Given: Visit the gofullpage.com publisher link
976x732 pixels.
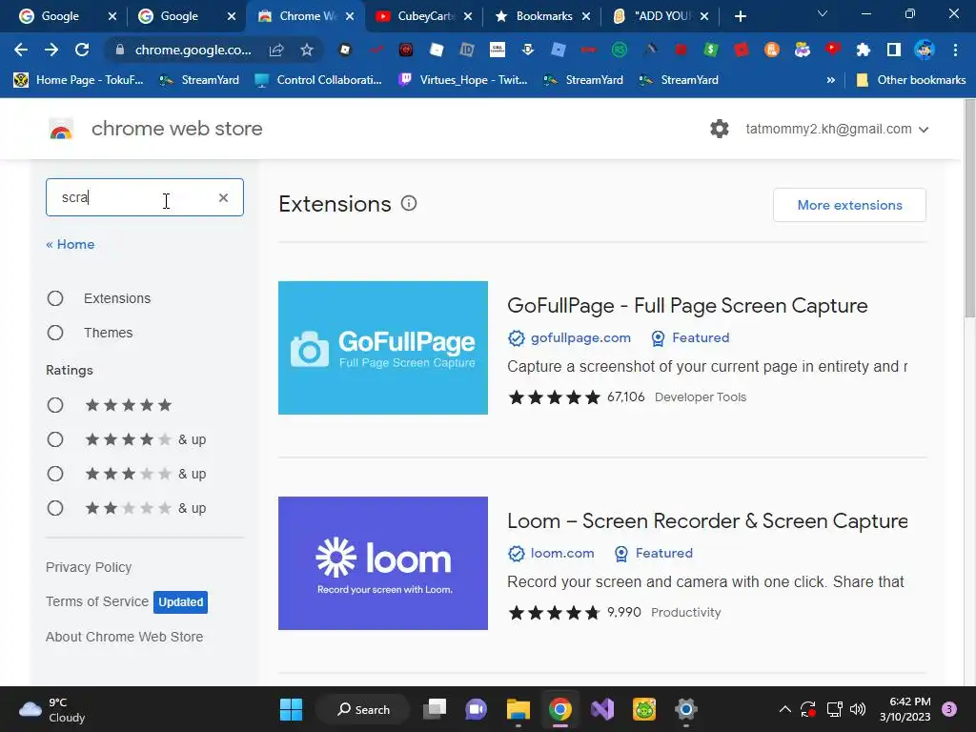Looking at the screenshot, I should pyautogui.click(x=580, y=338).
